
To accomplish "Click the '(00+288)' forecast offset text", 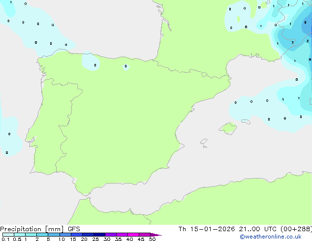I will pyautogui.click(x=296, y=229).
